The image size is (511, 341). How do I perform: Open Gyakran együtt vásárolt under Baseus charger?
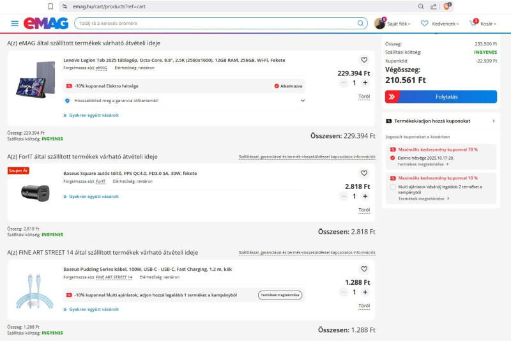click(x=93, y=197)
